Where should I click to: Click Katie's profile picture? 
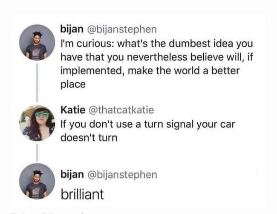[37, 123]
